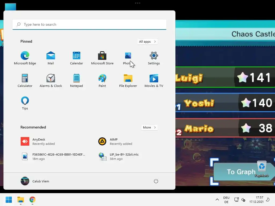Click the three-dot handle at top
275x206 pixels.
tap(137, 3)
